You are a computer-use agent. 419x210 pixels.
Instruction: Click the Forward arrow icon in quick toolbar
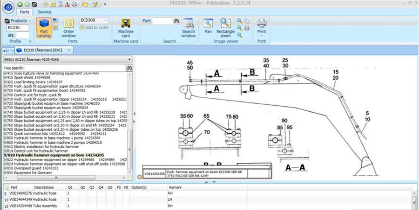pyautogui.click(x=27, y=4)
